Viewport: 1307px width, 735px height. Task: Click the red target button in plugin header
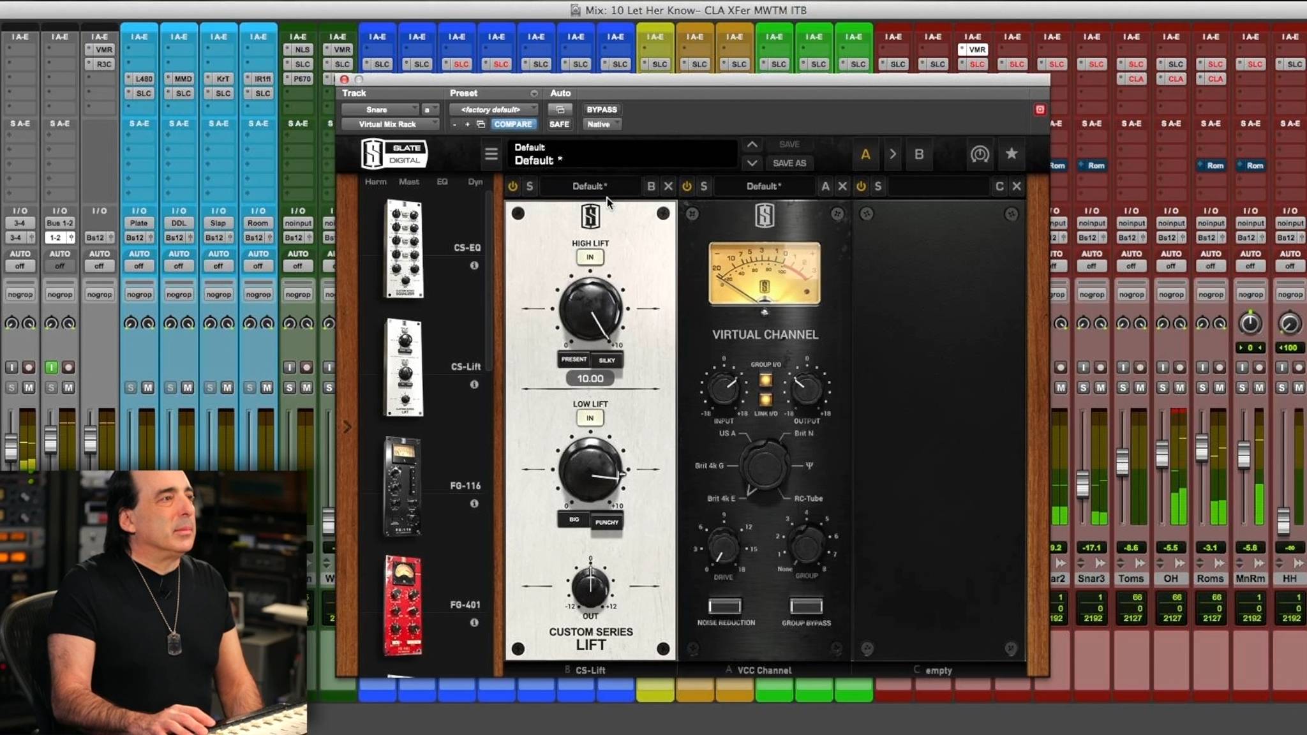1040,110
